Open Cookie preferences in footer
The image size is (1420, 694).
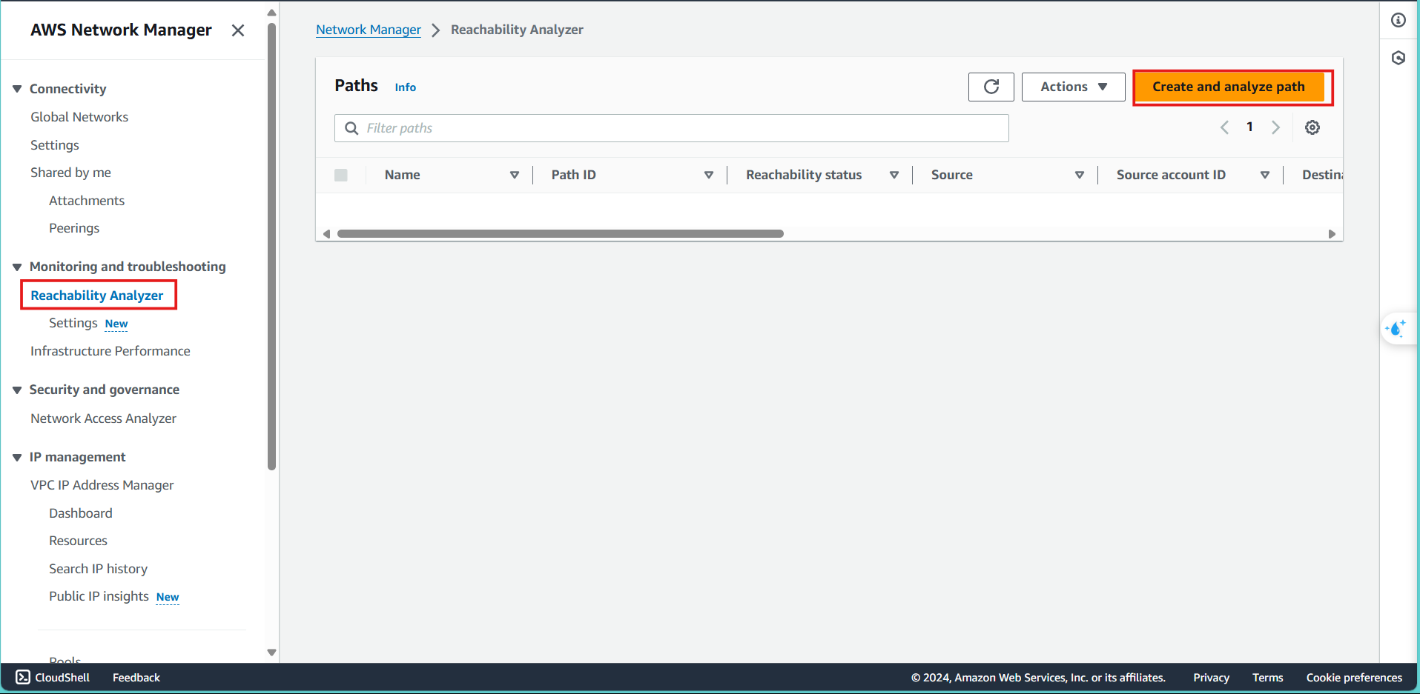(1354, 678)
